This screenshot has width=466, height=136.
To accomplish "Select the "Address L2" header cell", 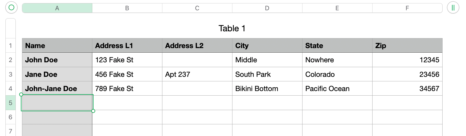I will pyautogui.click(x=197, y=46).
